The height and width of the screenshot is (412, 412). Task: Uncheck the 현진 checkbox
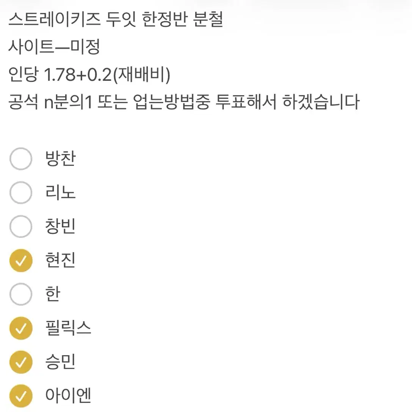pyautogui.click(x=21, y=260)
